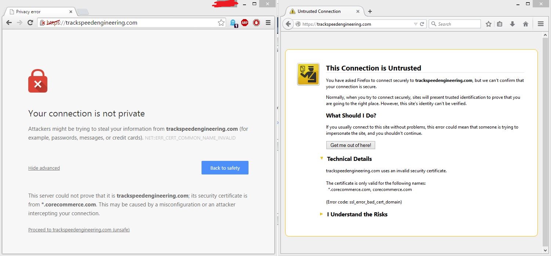Click Chrome's forward arrow button

[19, 23]
